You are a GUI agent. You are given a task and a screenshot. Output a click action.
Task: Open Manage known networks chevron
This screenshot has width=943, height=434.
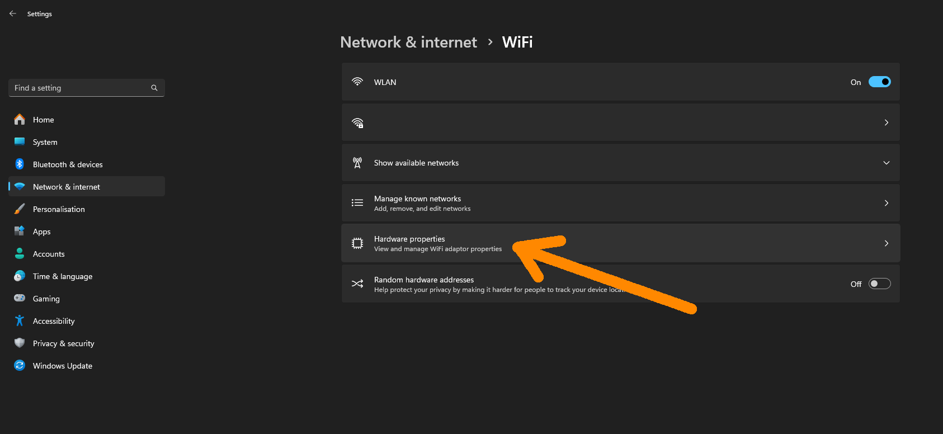[886, 203]
